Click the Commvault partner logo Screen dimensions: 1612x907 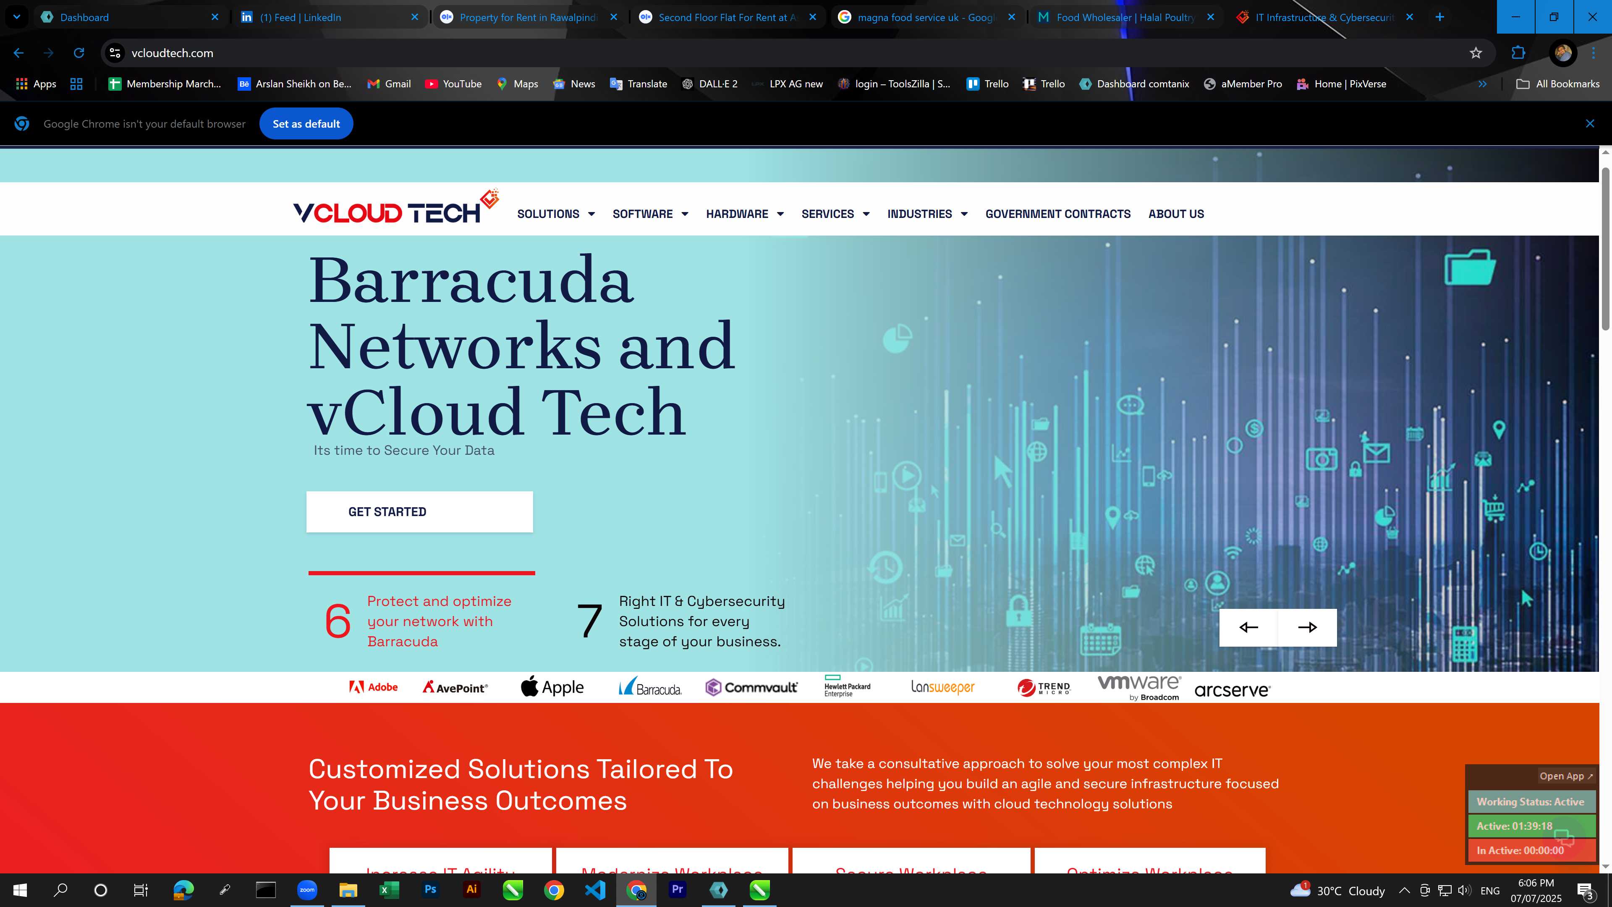pos(751,687)
